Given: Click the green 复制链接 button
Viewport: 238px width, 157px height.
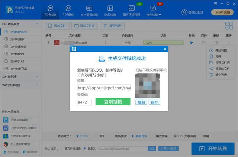Looking at the screenshot, I should tap(113, 101).
